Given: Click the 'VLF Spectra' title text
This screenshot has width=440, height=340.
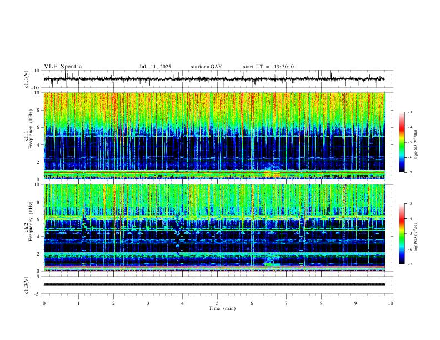Looking at the screenshot, I should pyautogui.click(x=63, y=67).
